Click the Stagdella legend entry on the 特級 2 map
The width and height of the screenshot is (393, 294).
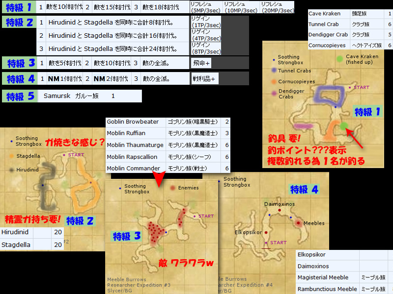[25, 156]
